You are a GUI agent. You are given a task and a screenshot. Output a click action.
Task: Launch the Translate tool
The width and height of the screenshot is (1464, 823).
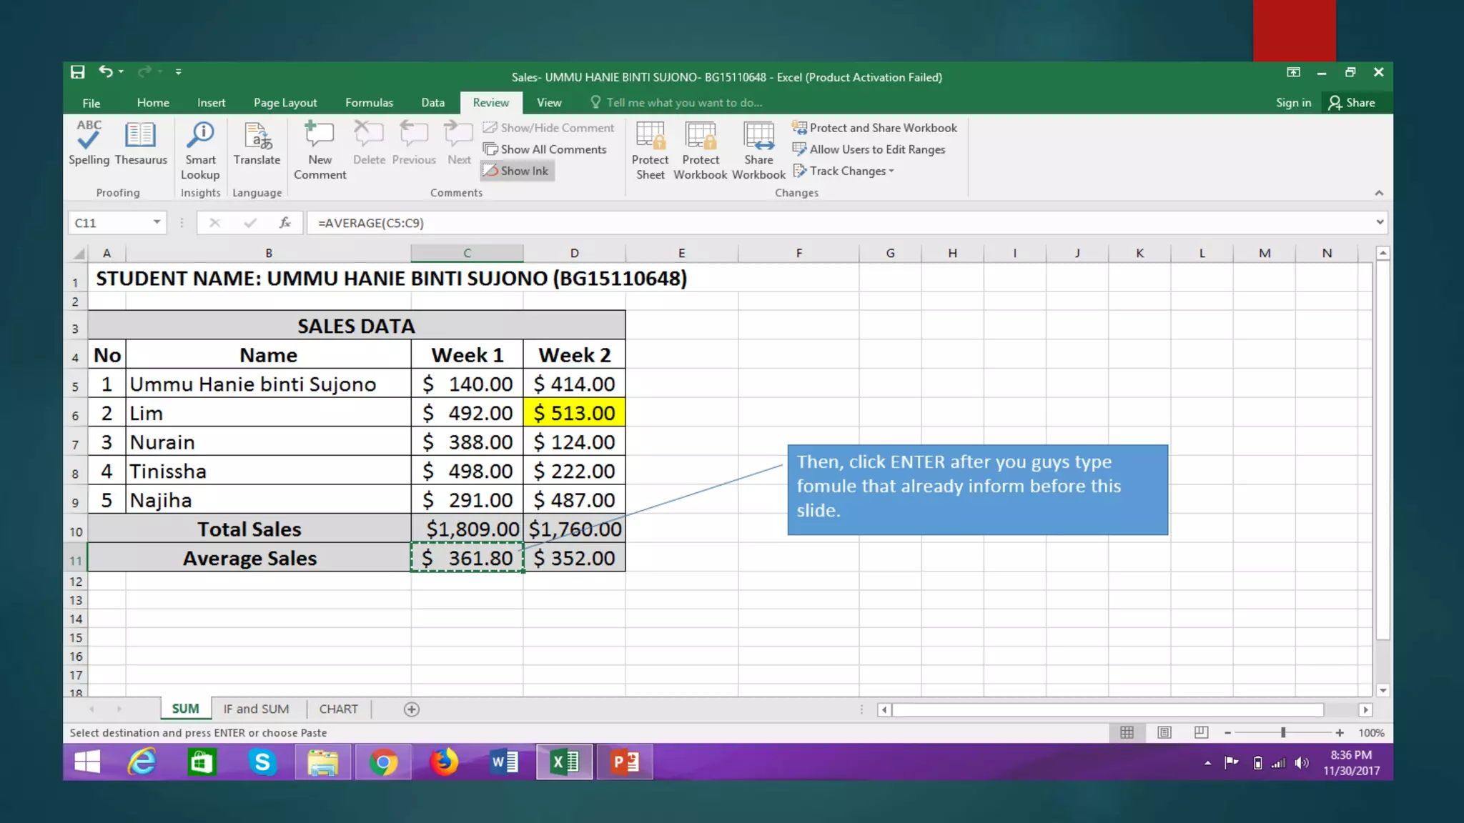click(x=257, y=143)
